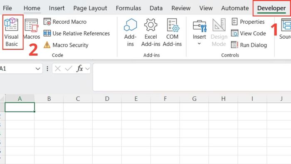Click the formula bar options dots
Viewport: 291px width, 164px height.
pos(47,69)
